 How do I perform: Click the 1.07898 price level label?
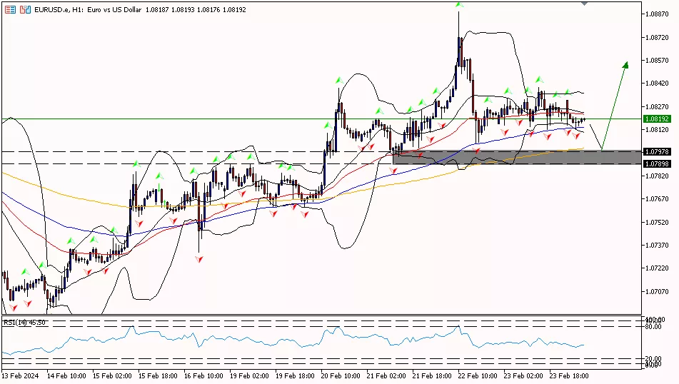(656, 164)
